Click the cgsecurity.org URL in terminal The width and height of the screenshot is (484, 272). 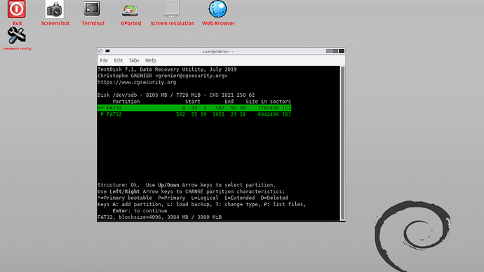click(137, 82)
